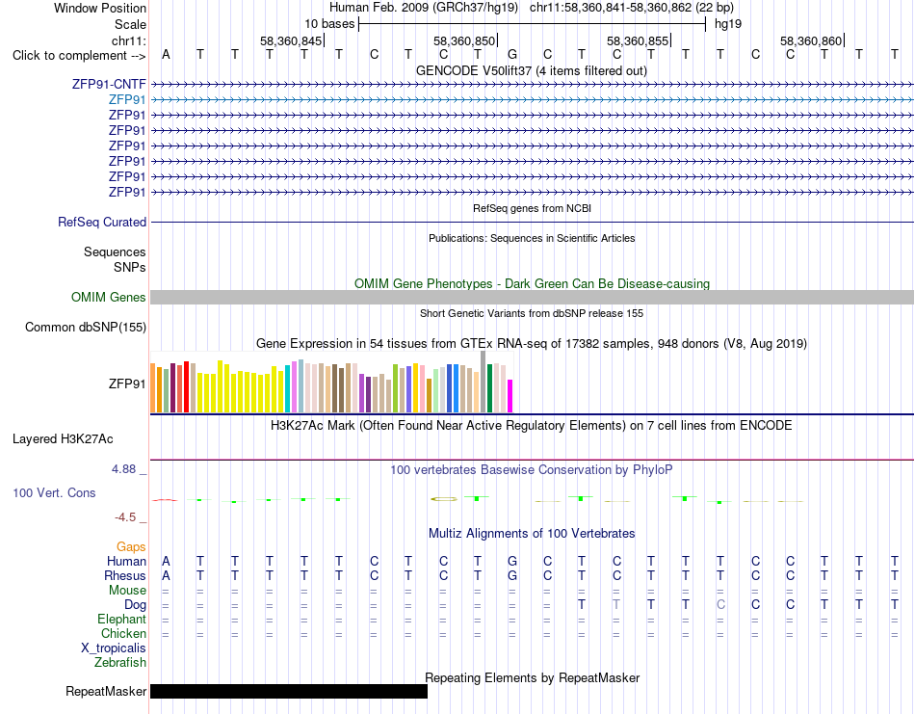
Task: Click the Zebrafish species label
Action: (x=120, y=663)
